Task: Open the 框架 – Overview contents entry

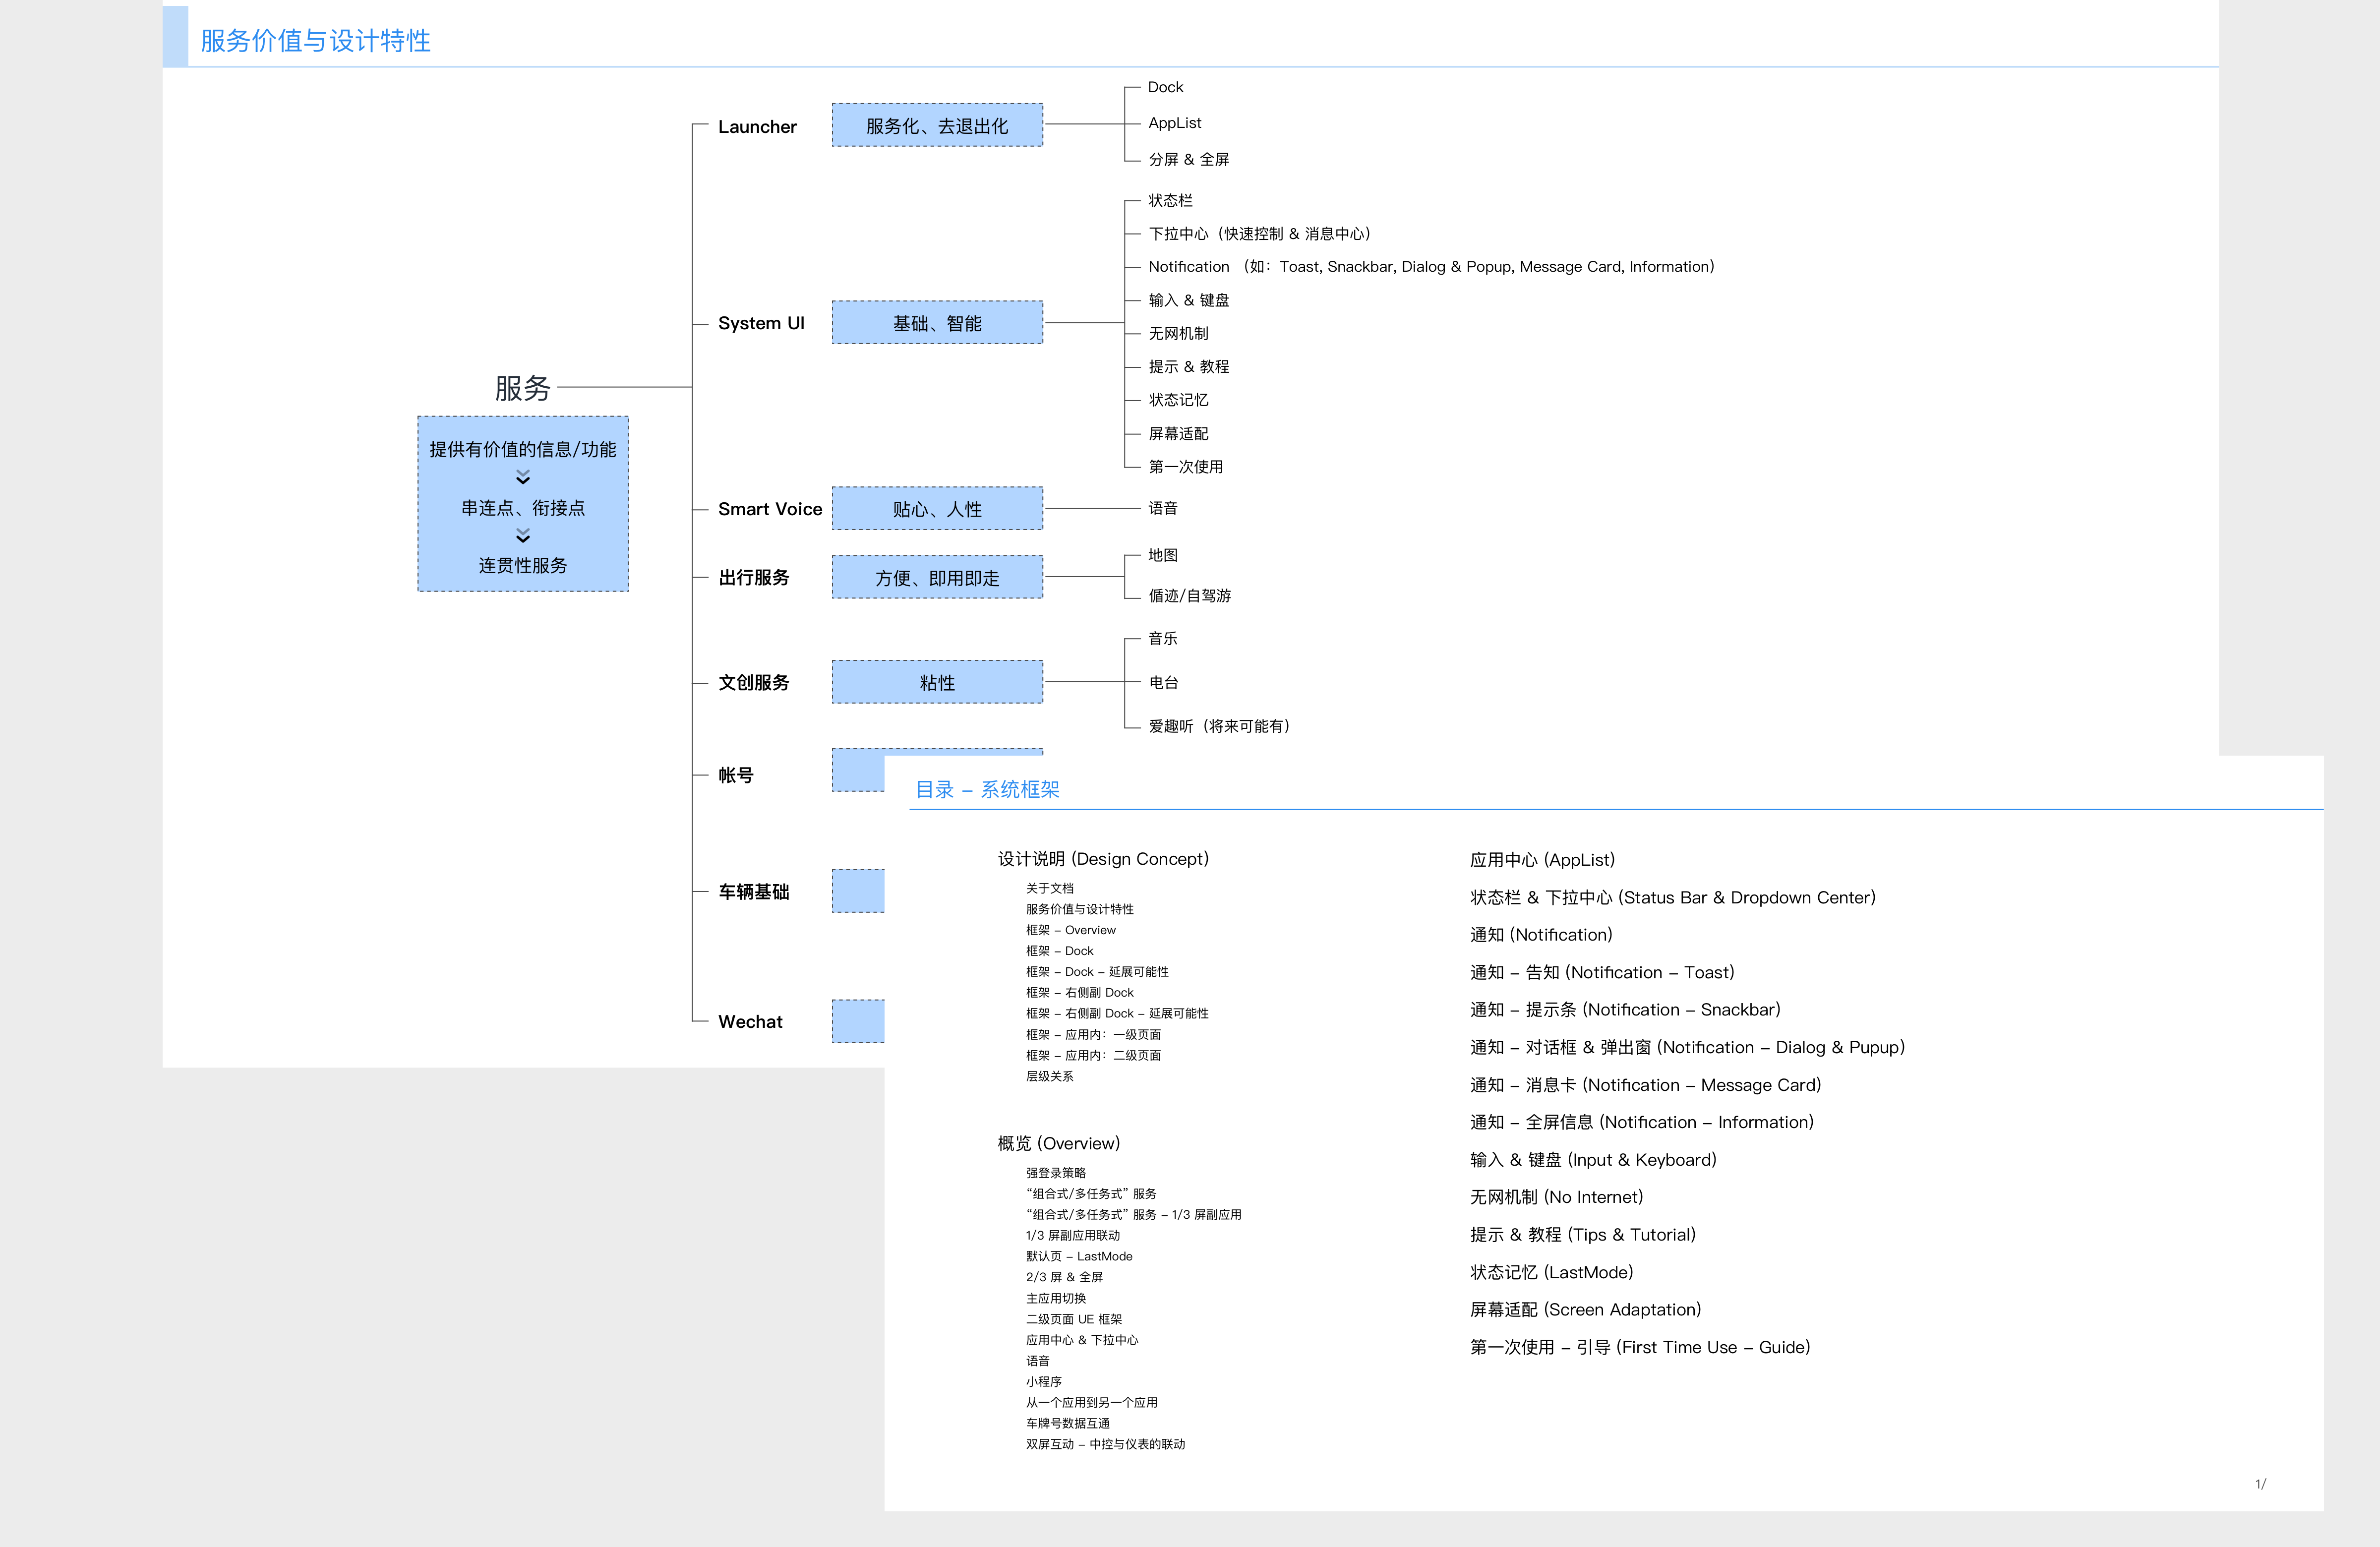Action: point(1070,930)
